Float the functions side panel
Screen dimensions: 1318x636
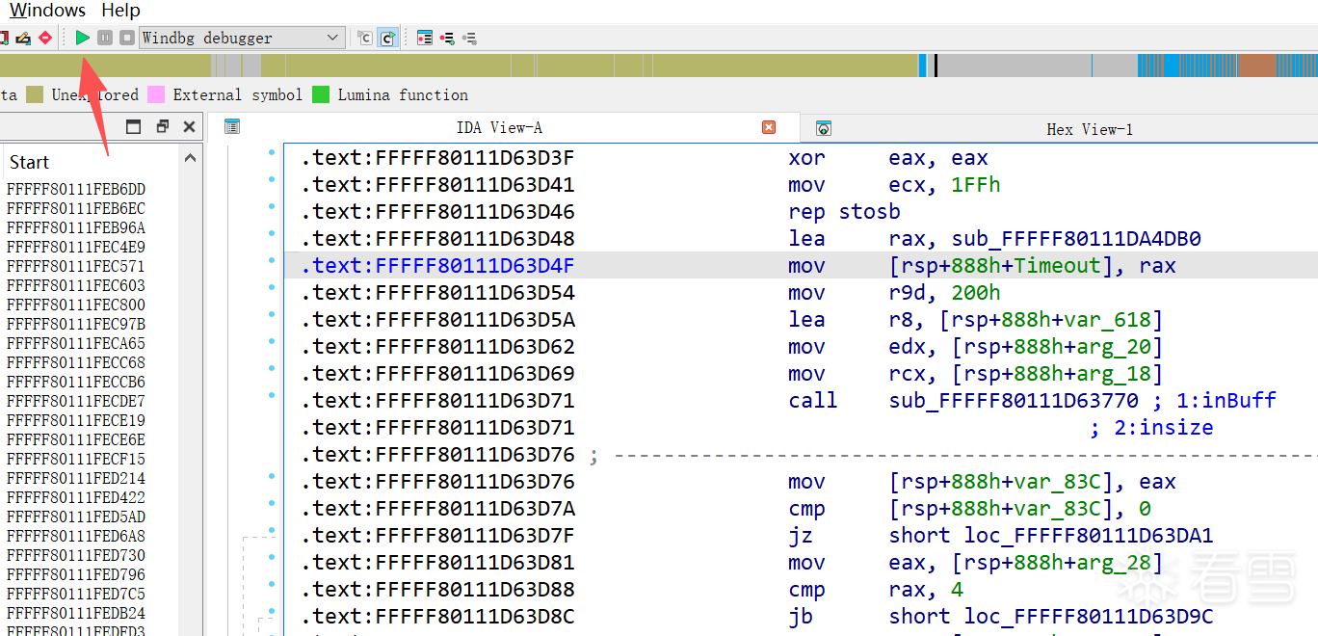click(x=162, y=126)
